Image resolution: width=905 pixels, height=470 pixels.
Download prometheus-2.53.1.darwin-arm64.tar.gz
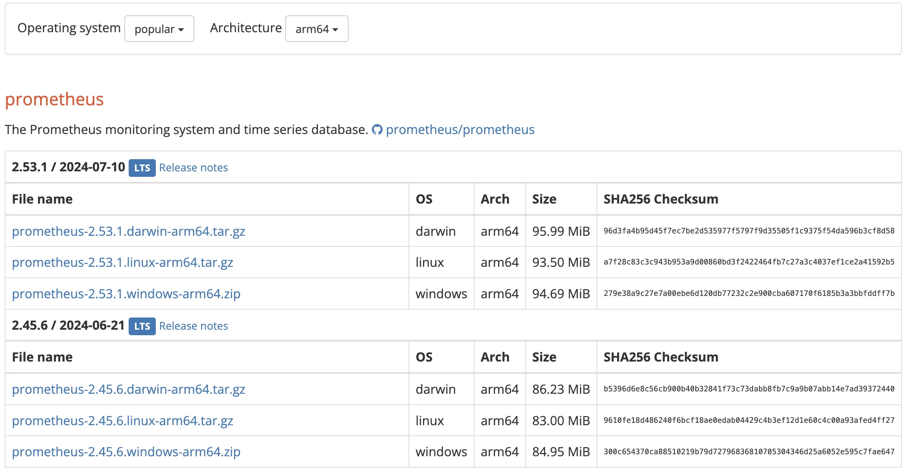129,231
